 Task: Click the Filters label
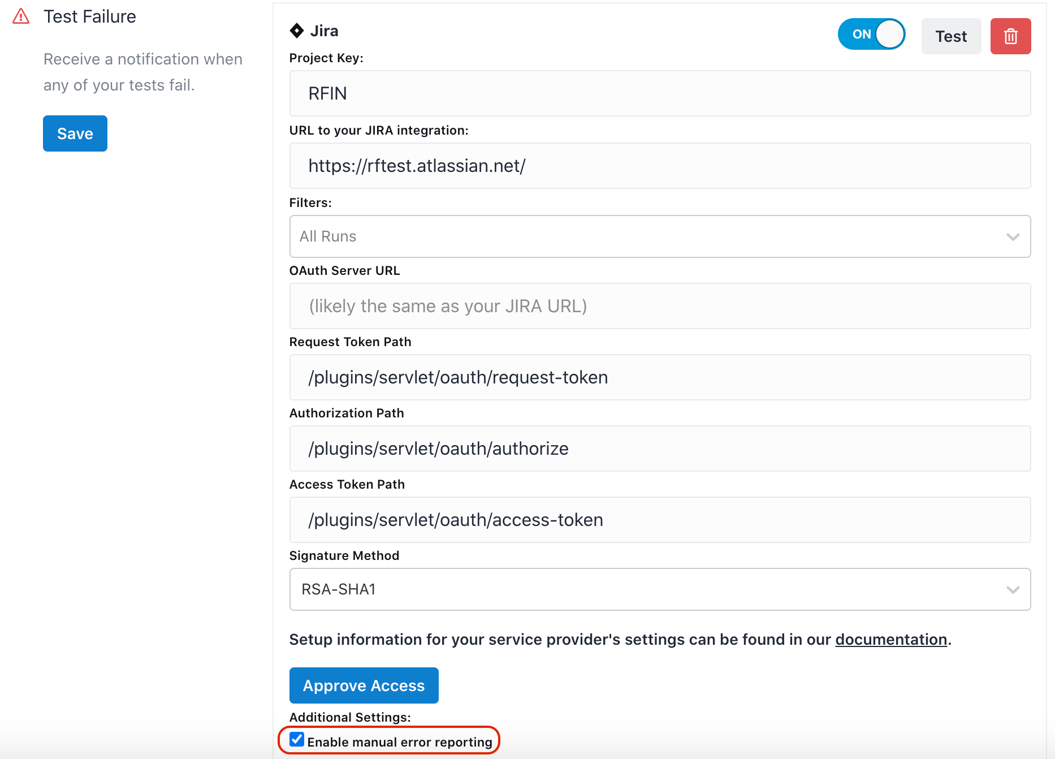pyautogui.click(x=310, y=202)
